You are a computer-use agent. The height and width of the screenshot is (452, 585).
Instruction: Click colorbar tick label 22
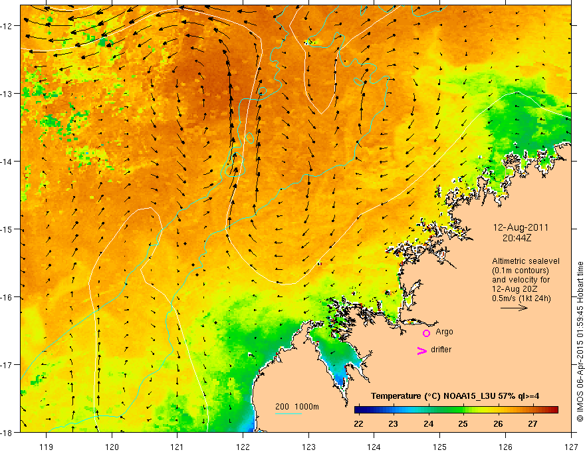pos(358,423)
